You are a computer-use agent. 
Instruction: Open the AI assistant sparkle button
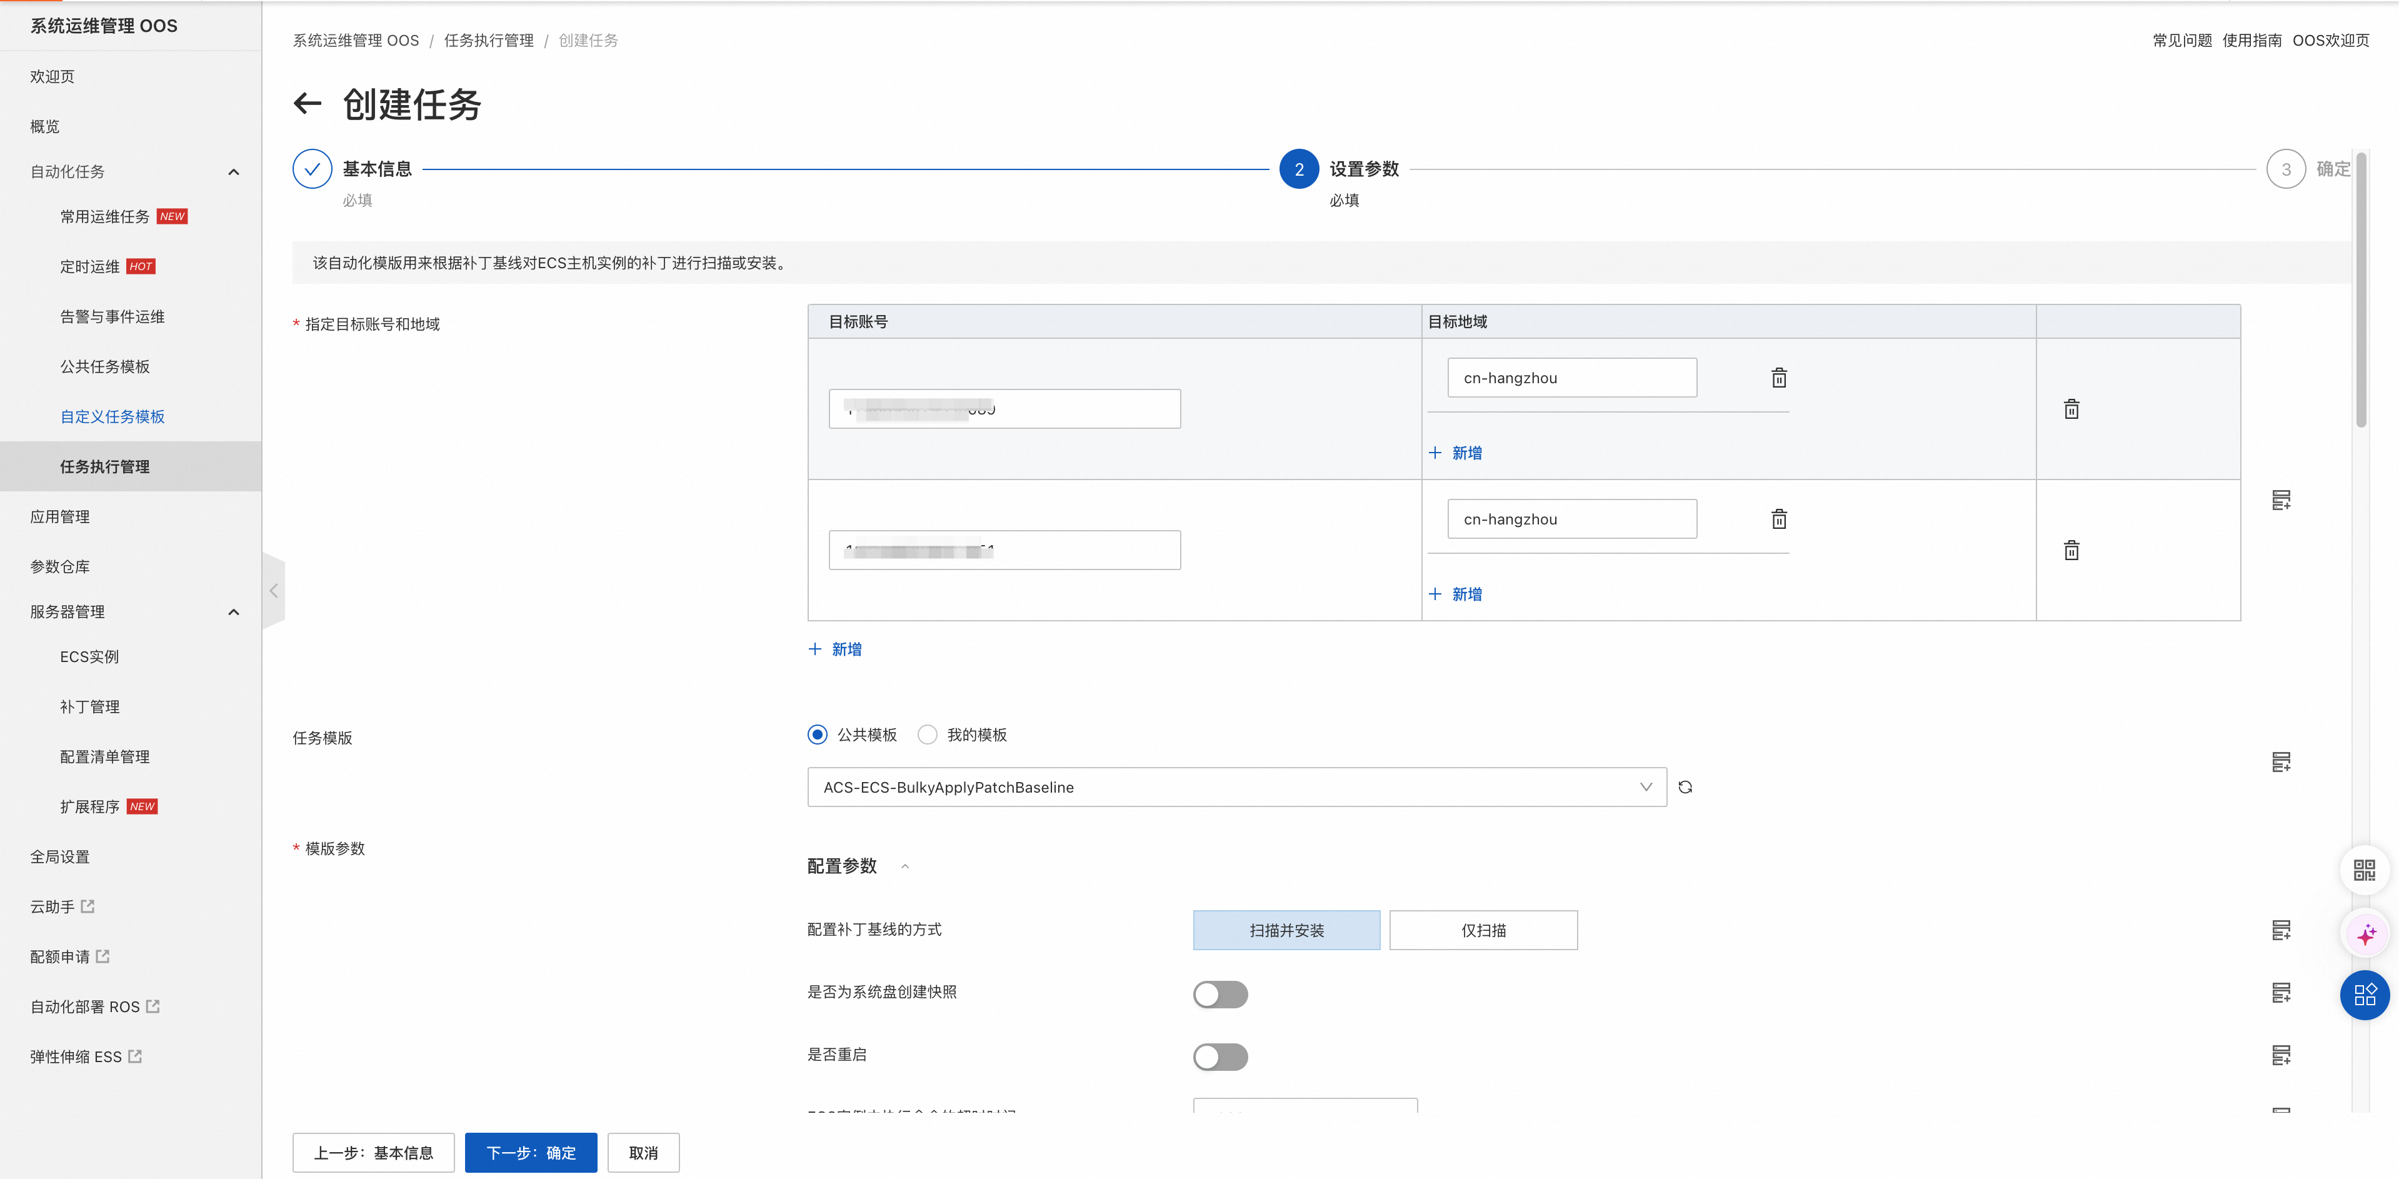pos(2365,932)
